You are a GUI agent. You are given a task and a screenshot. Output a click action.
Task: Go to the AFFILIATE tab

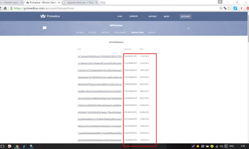[152, 33]
